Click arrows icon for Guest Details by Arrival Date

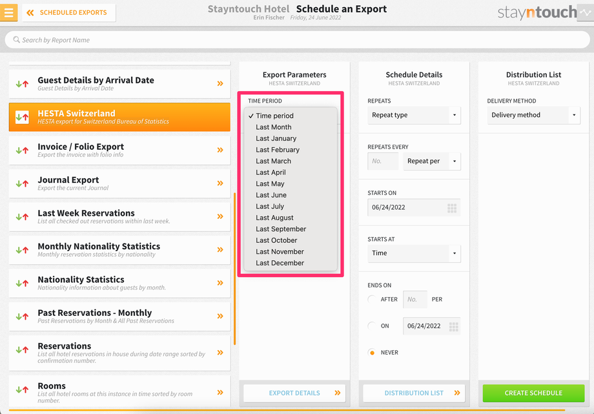click(22, 84)
